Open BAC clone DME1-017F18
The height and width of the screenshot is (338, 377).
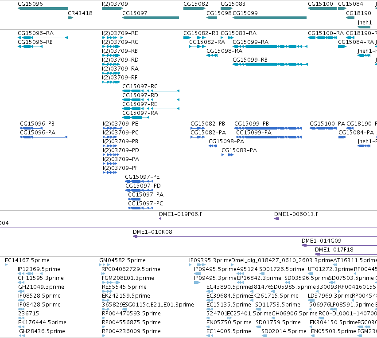tap(334, 250)
